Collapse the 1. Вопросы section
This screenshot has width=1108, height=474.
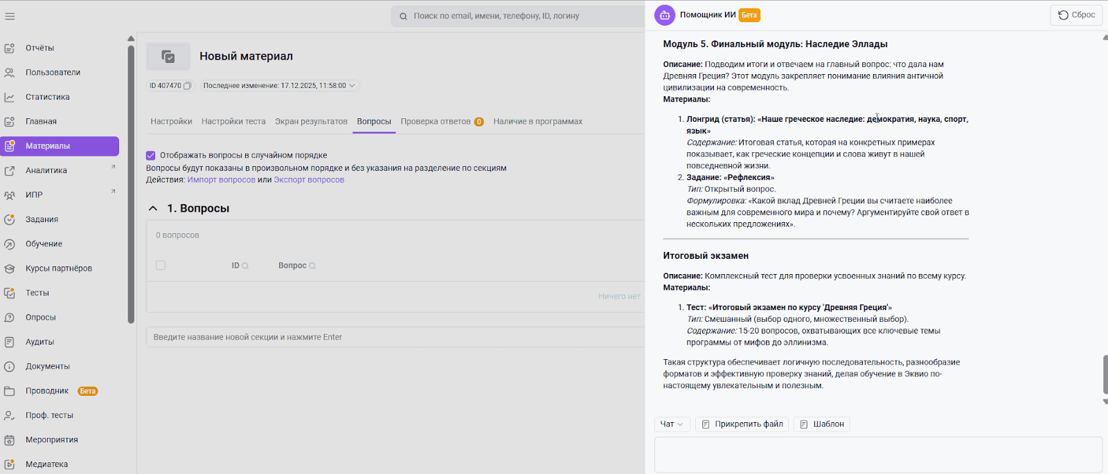coord(153,208)
